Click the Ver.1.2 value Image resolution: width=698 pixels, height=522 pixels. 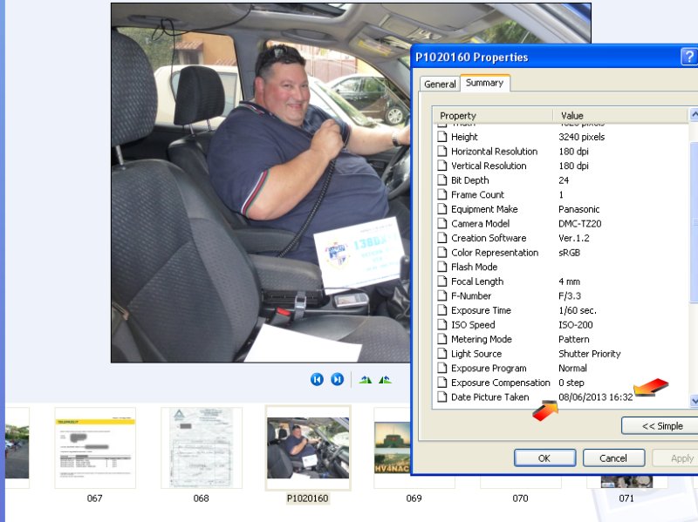click(574, 238)
